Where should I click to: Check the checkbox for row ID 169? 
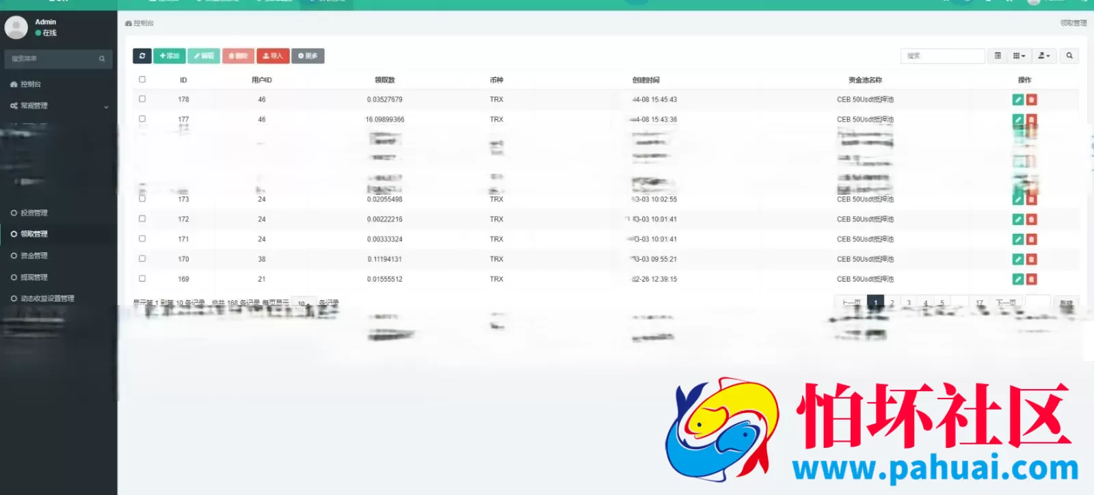[x=142, y=278]
